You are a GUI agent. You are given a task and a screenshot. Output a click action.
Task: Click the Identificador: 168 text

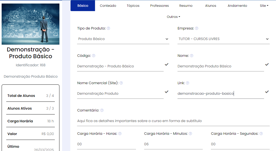pos(30,65)
